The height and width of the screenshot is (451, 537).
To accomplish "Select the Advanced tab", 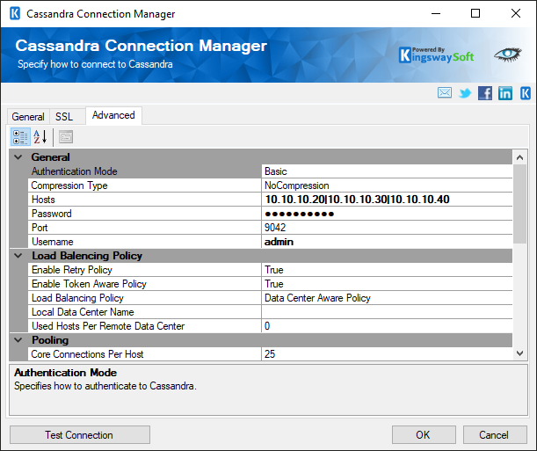I will pos(113,115).
